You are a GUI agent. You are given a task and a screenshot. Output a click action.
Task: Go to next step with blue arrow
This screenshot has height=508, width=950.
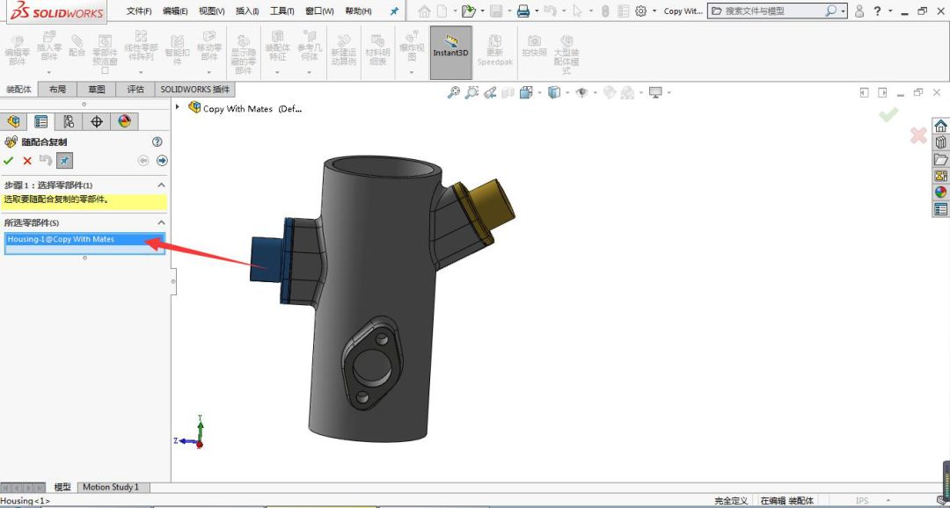(x=162, y=161)
